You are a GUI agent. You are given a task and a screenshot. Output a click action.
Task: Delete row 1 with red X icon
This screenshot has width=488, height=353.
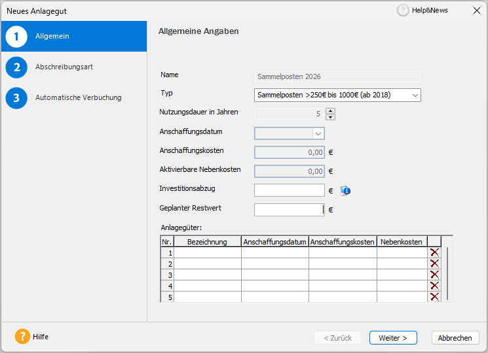point(434,252)
